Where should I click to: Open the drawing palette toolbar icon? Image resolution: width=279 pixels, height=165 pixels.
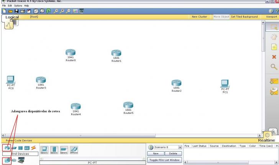tap(75, 11)
